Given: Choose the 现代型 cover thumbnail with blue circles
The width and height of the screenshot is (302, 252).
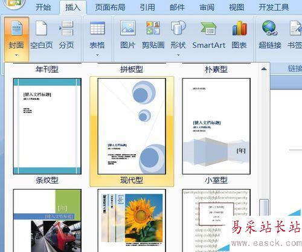Looking at the screenshot, I should pos(132,126).
